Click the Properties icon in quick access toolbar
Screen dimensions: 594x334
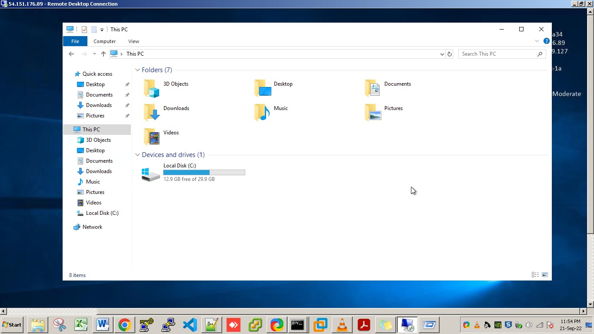[x=84, y=30]
